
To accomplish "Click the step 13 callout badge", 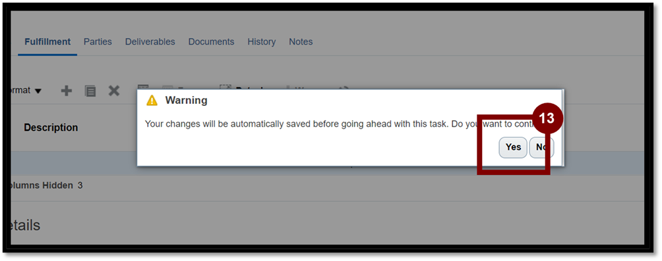I will click(547, 119).
